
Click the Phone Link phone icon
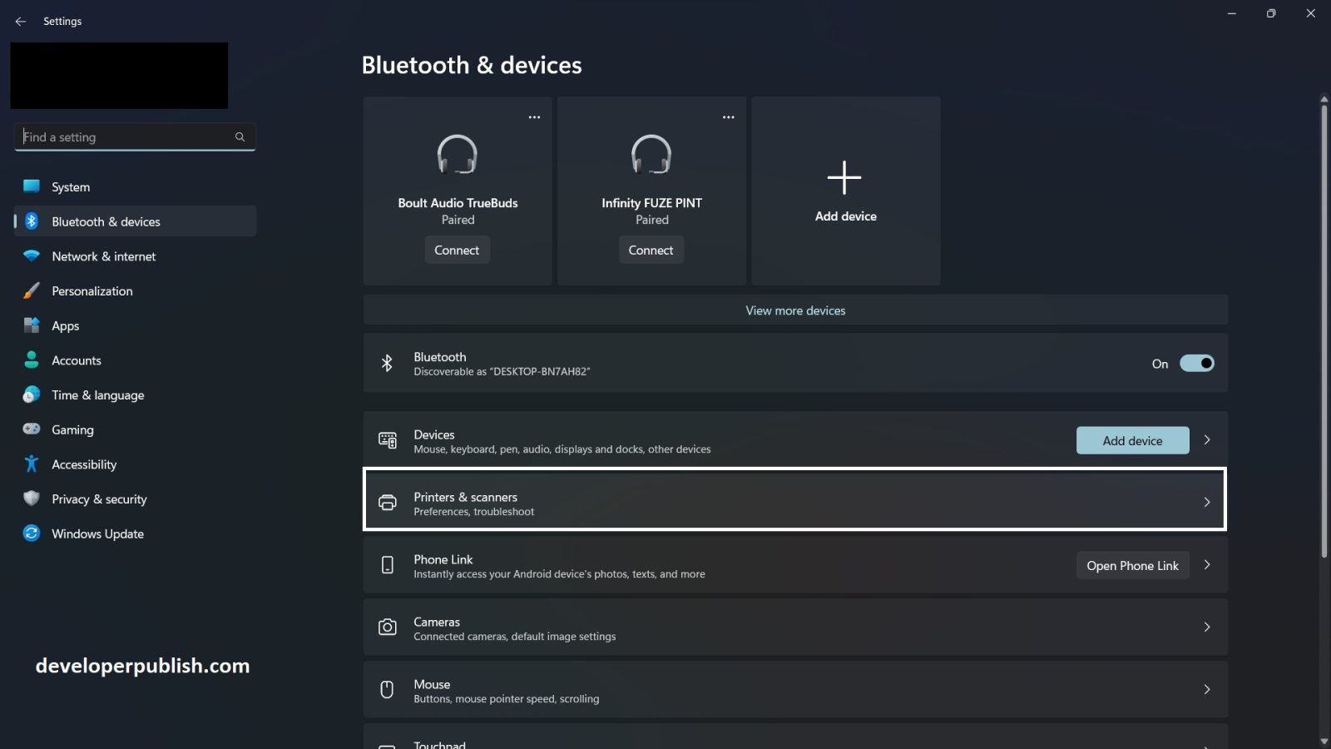(x=388, y=565)
